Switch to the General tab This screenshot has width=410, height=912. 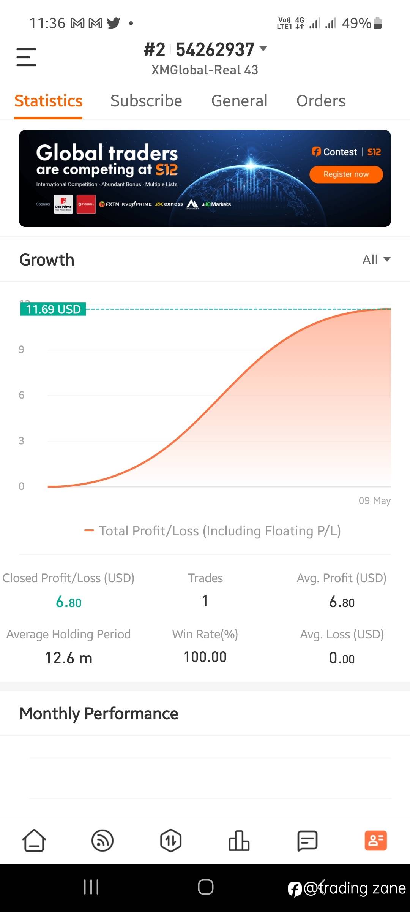239,101
